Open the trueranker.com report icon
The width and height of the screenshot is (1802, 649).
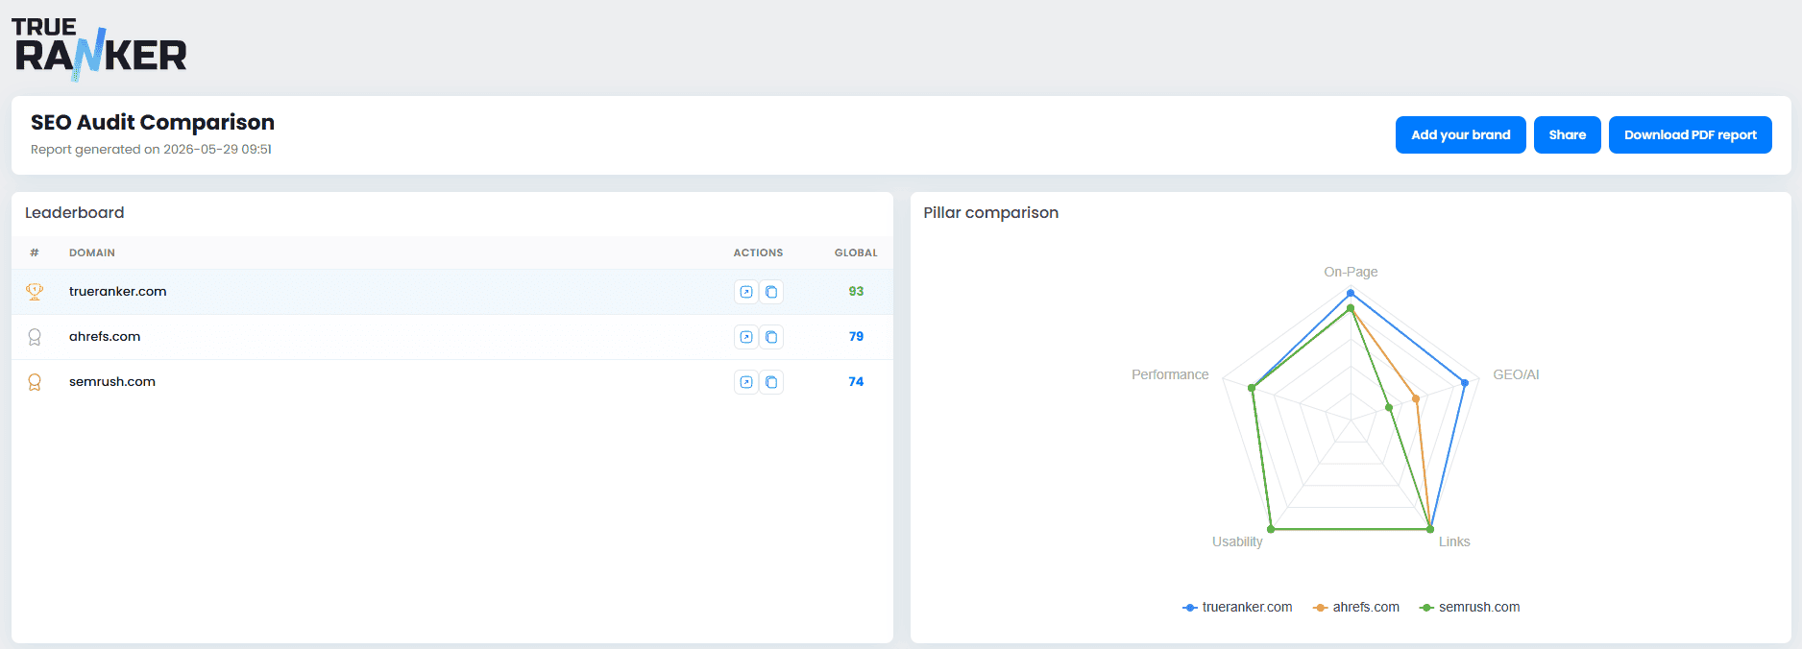pyautogui.click(x=746, y=292)
